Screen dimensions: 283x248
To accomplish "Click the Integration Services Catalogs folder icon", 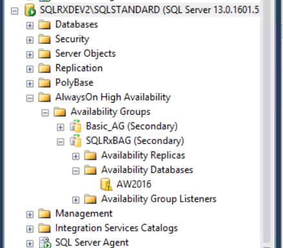I will pos(44,228).
